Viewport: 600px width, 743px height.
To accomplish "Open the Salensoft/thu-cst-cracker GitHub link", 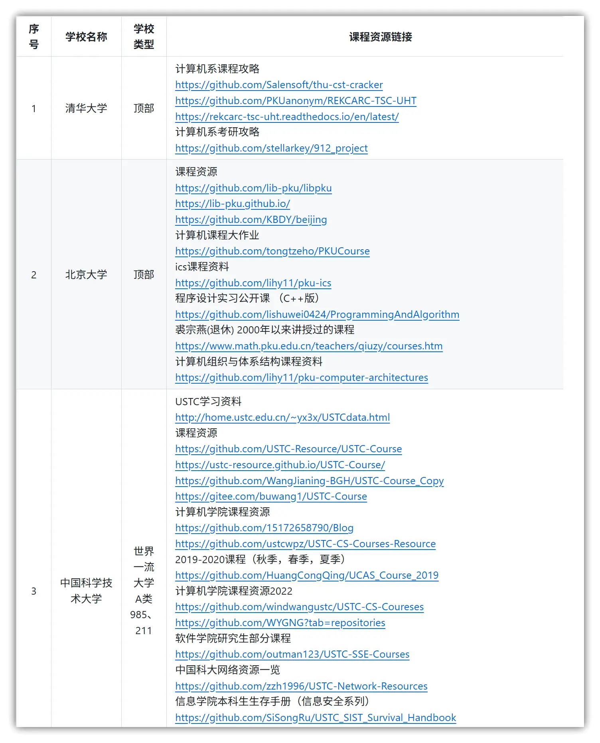I will 279,85.
